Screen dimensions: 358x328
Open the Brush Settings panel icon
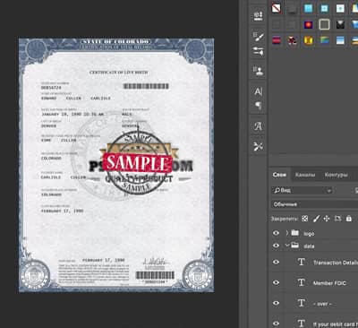point(259,51)
